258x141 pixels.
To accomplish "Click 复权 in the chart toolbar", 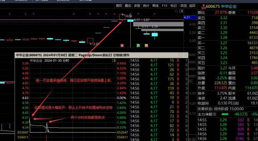I will [119, 5].
